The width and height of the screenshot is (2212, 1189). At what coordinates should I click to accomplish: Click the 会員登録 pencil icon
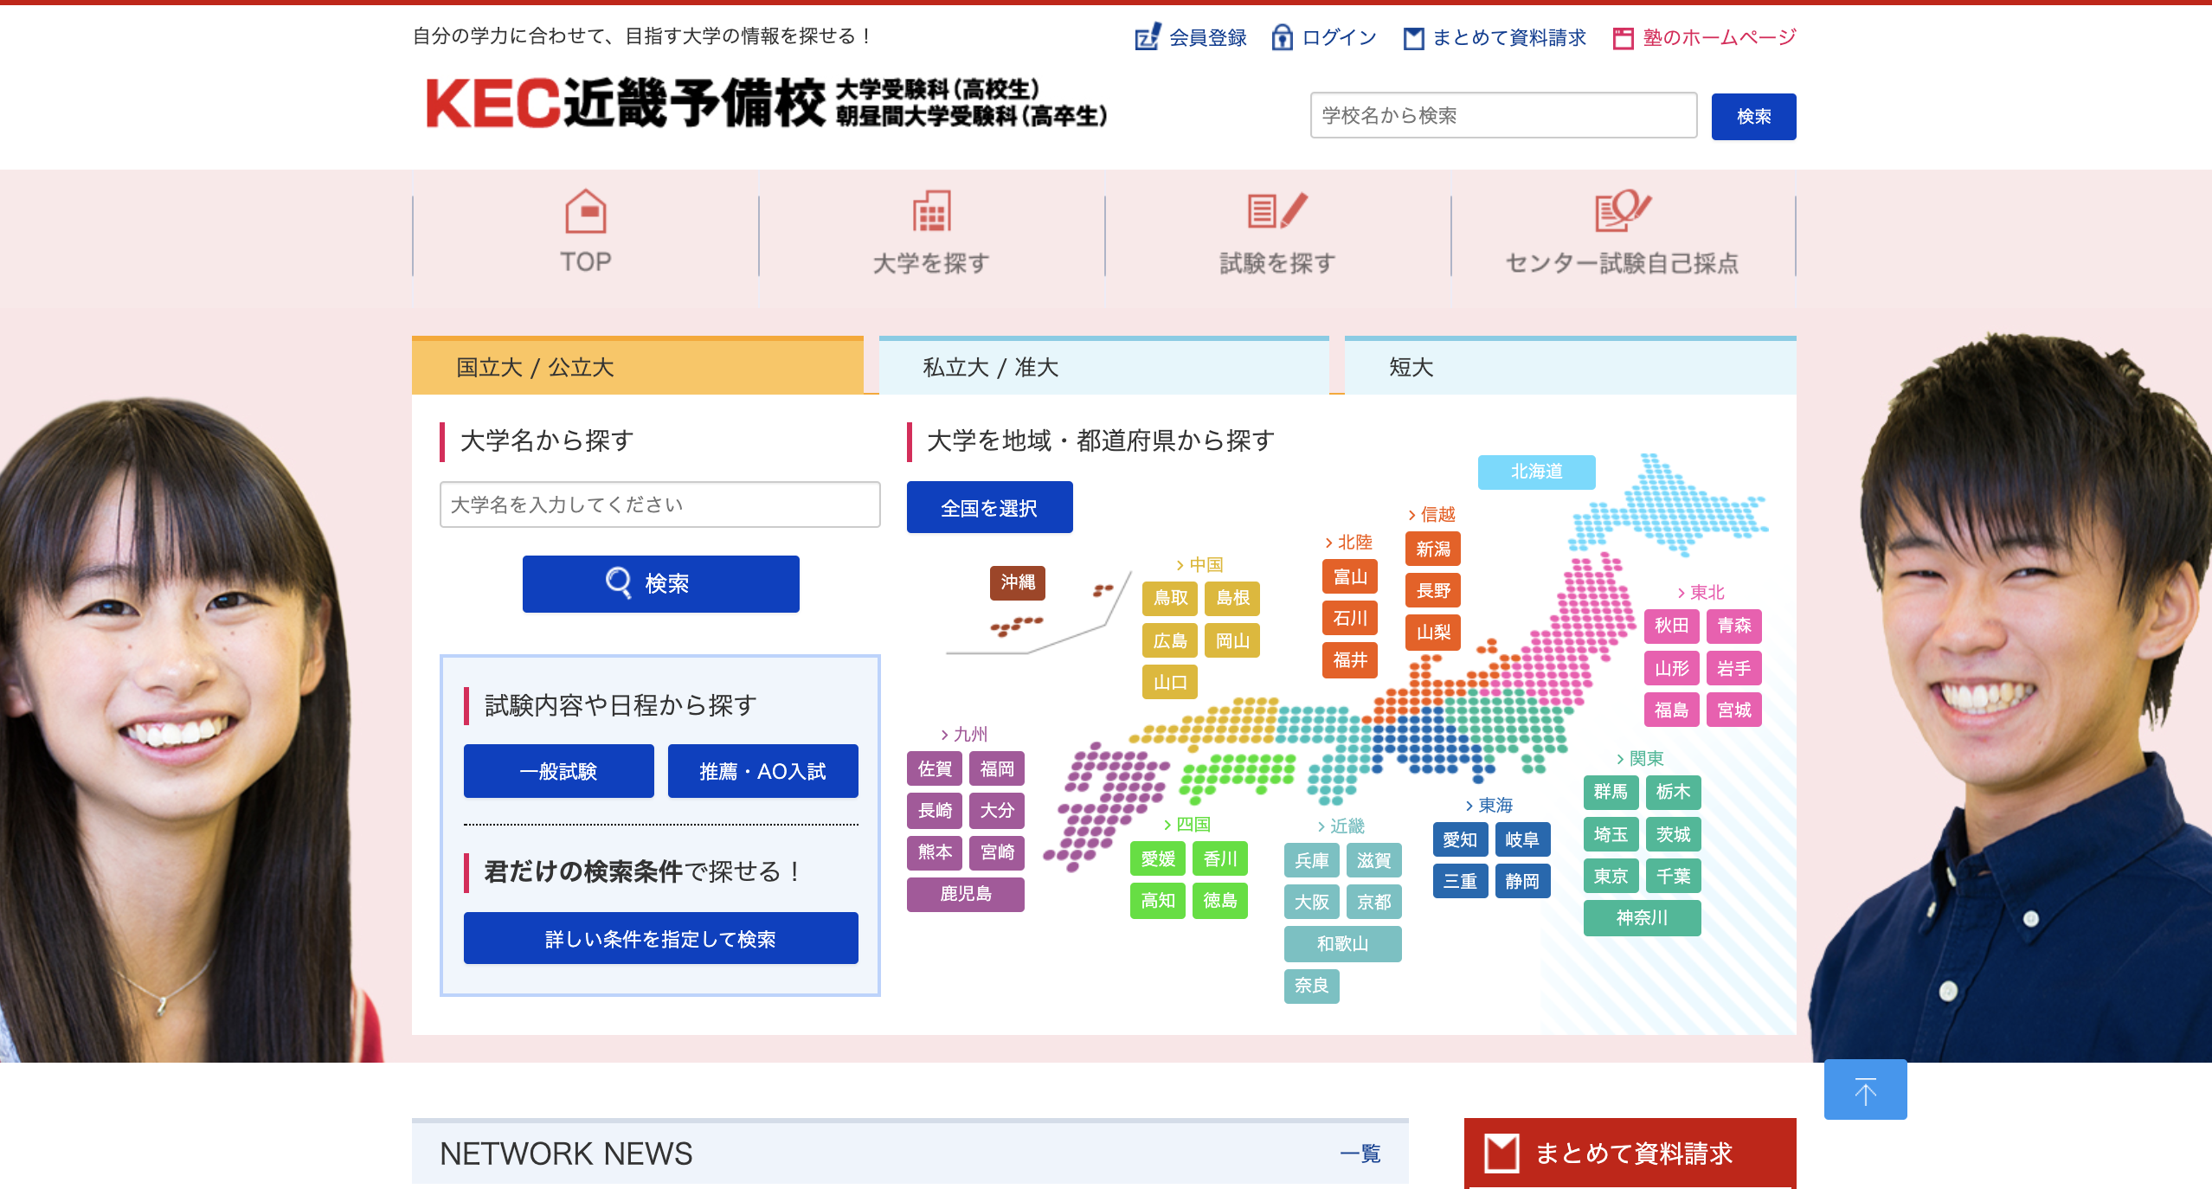point(1148,37)
